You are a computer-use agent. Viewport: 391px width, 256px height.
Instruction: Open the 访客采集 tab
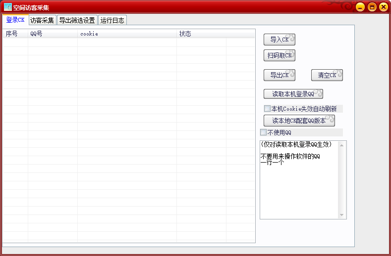point(42,21)
